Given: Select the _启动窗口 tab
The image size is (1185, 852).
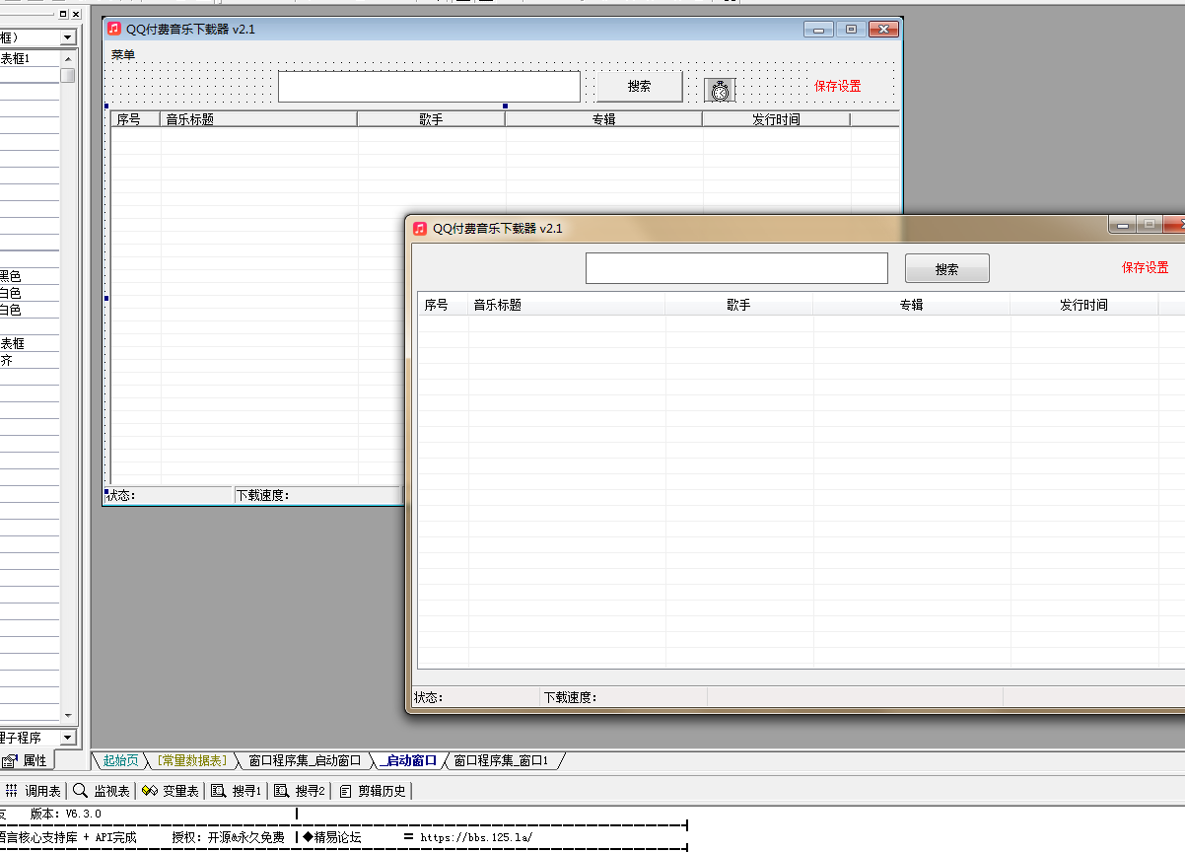Looking at the screenshot, I should click(x=408, y=760).
